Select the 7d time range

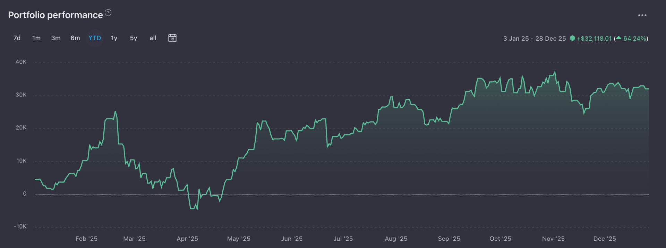pyautogui.click(x=17, y=38)
